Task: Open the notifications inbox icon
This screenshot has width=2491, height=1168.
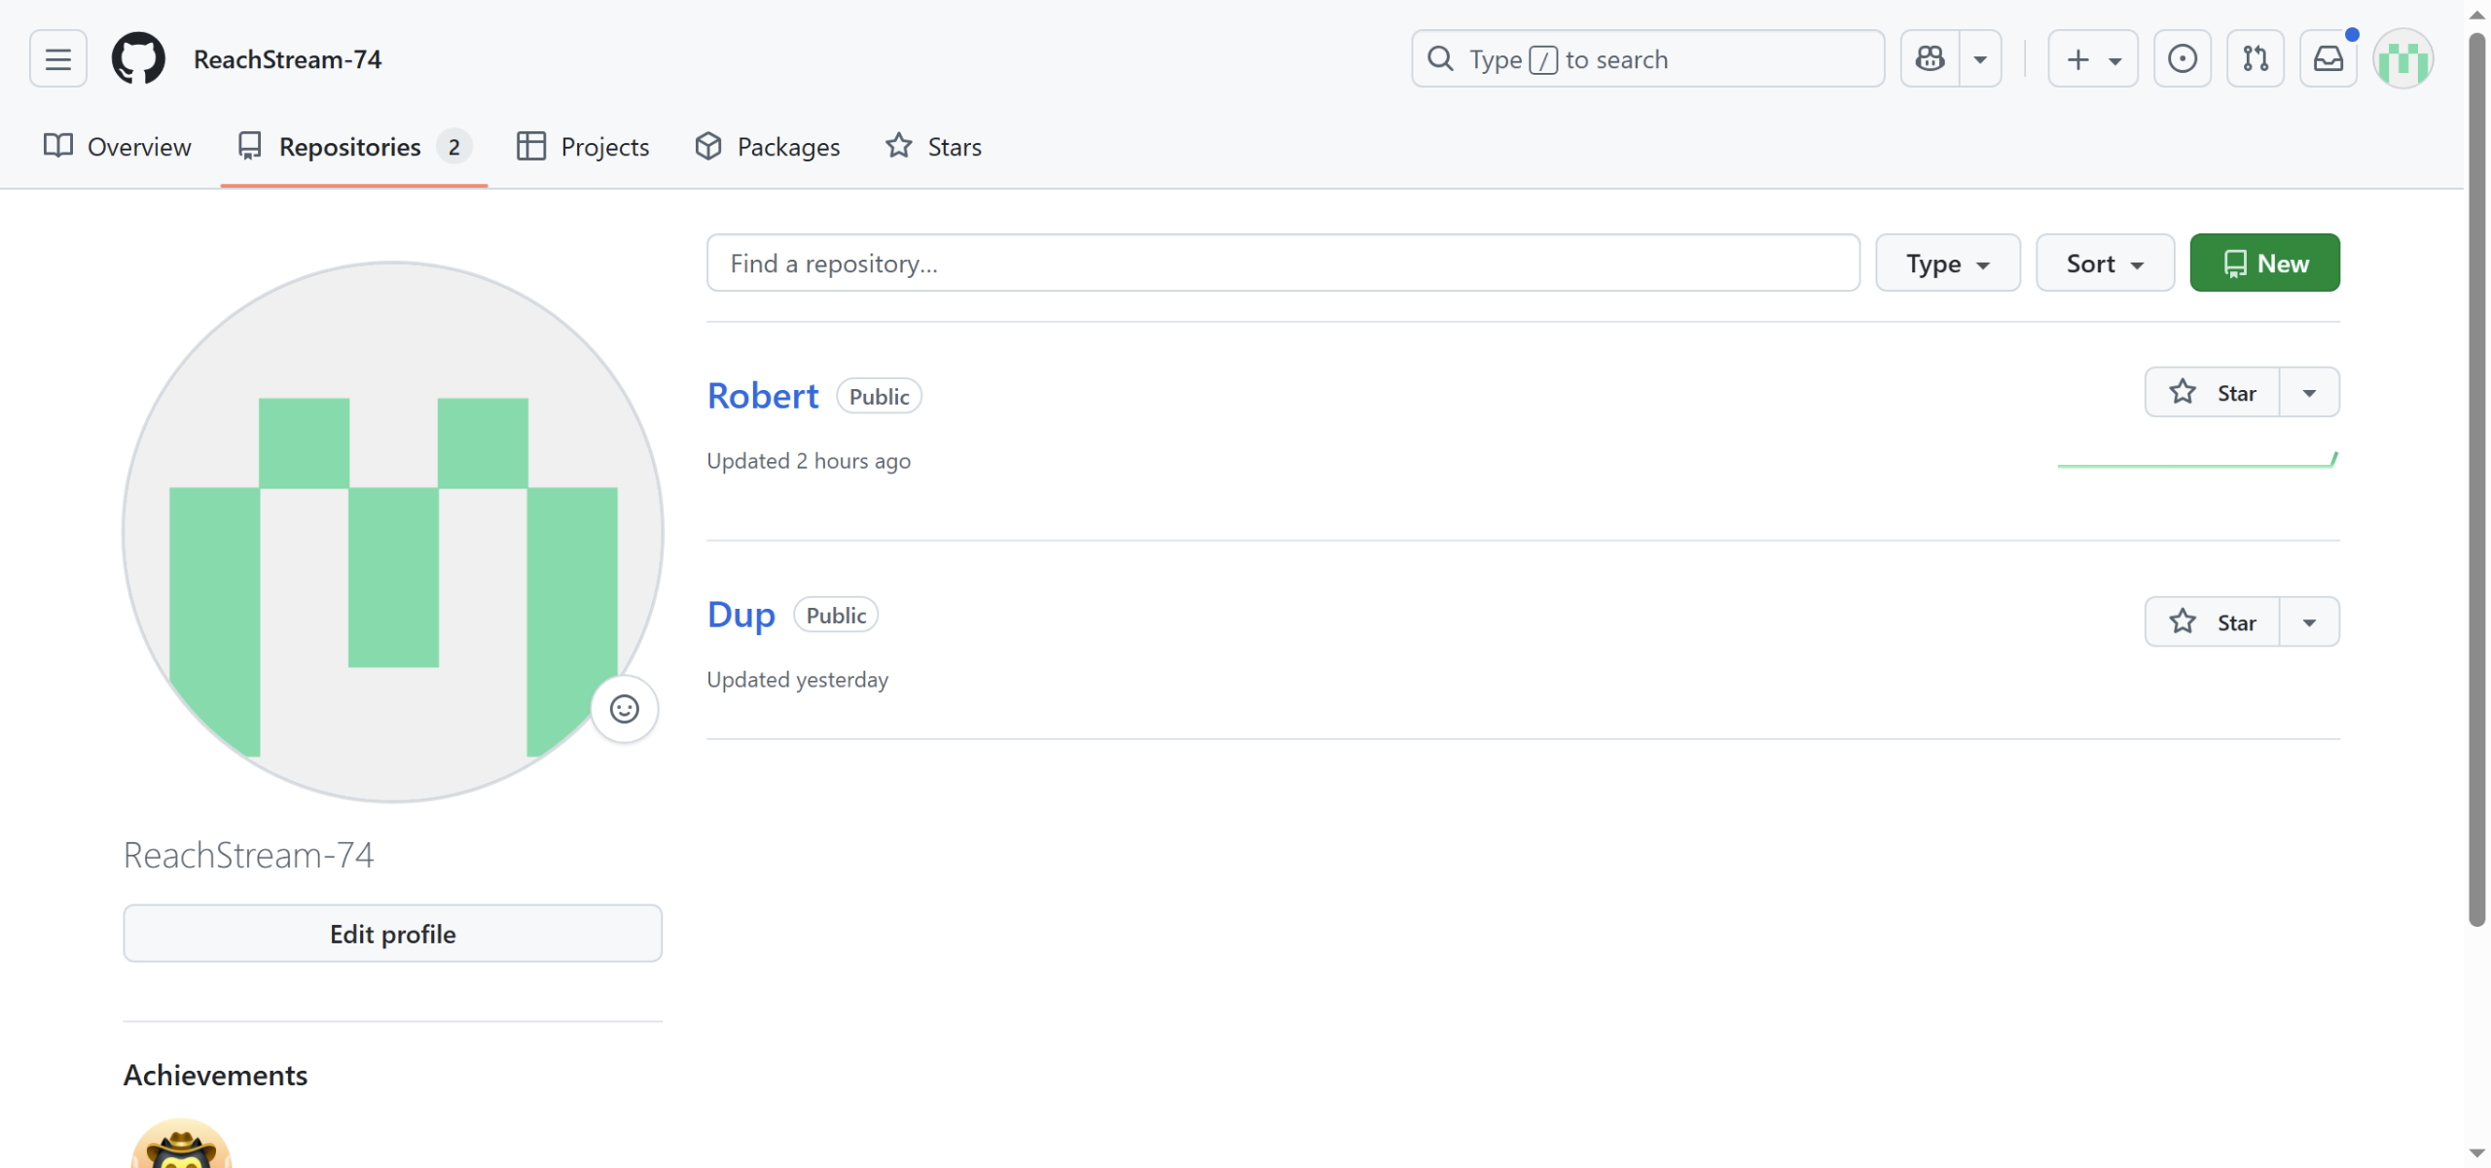Action: tap(2328, 59)
